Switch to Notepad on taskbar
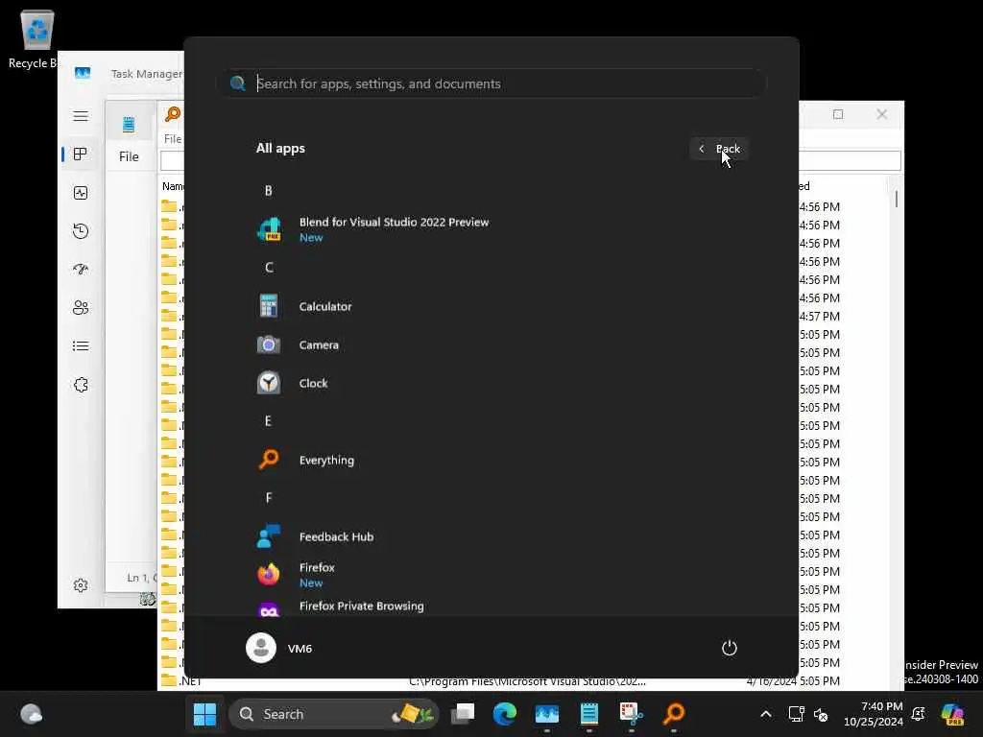Screen dimensions: 983x737 (x=589, y=714)
